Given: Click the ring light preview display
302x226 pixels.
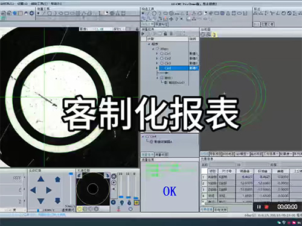Looking at the screenshot, I should click(x=93, y=189).
